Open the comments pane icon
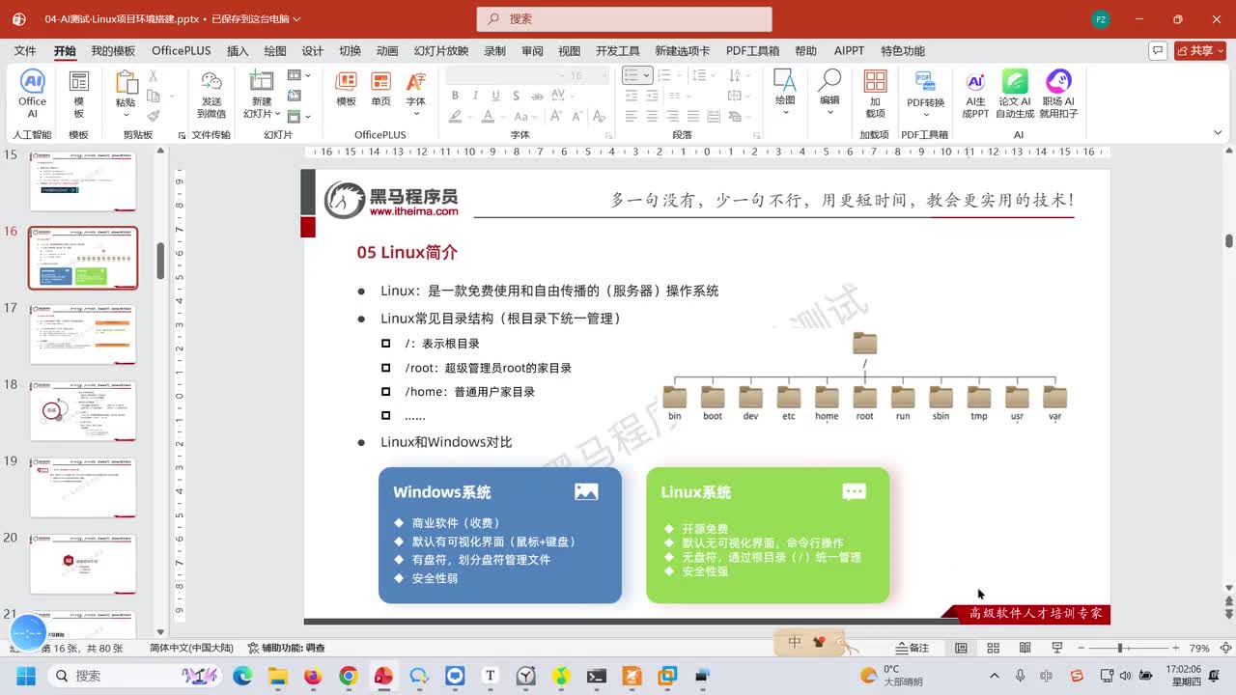 pos(1159,50)
